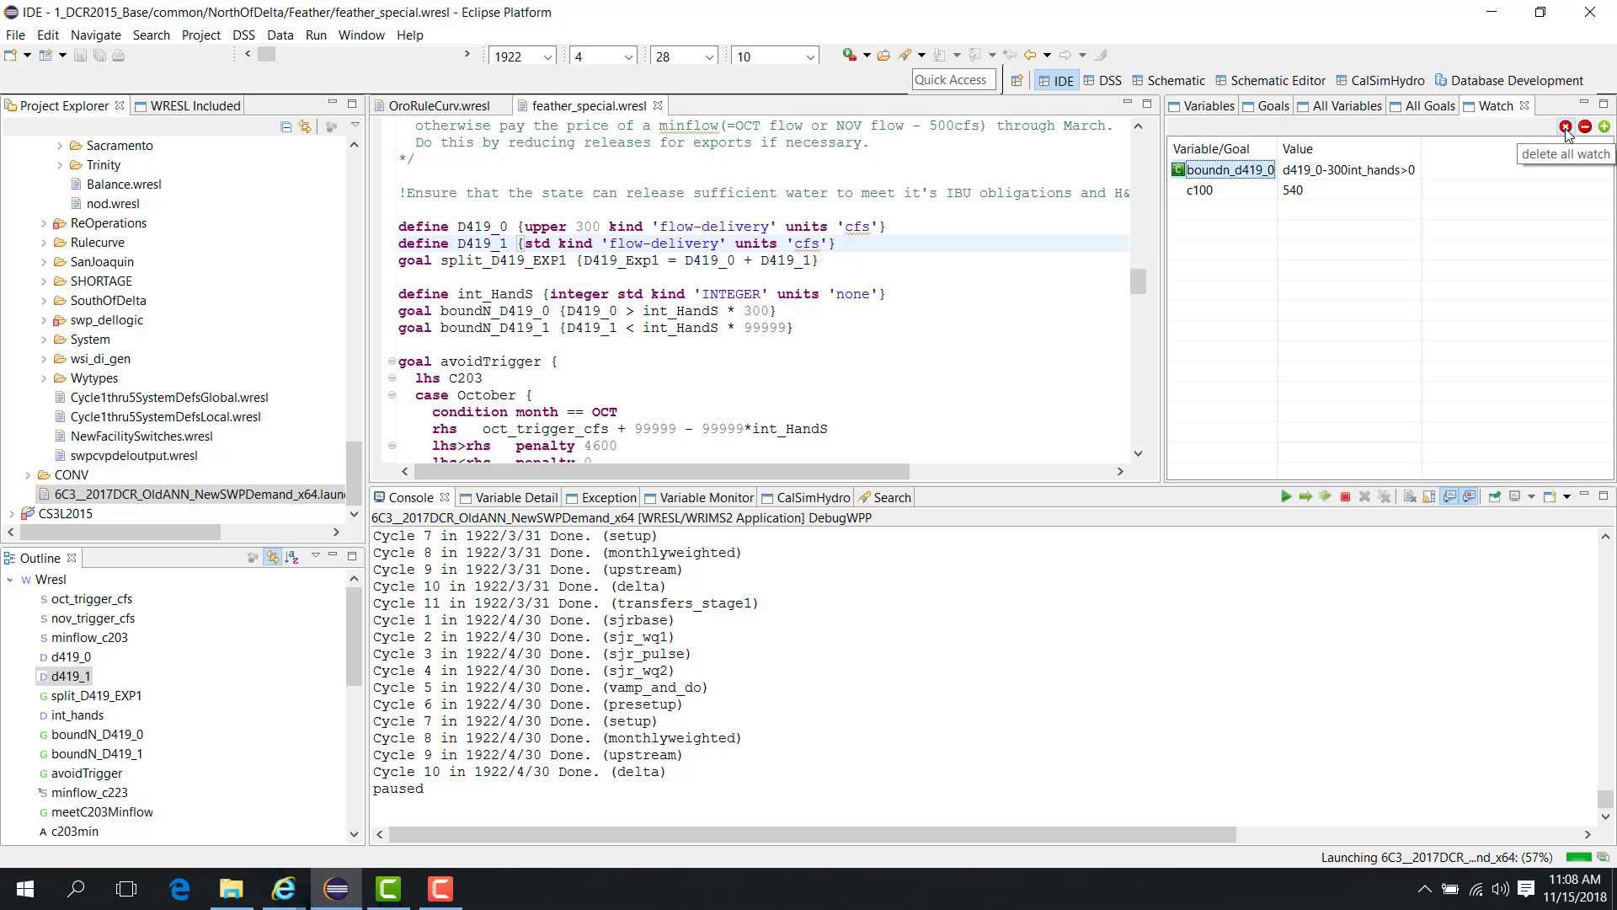Toggle Scroll Lock in the Console toolbar
This screenshot has width=1617, height=910.
[x=1429, y=496]
